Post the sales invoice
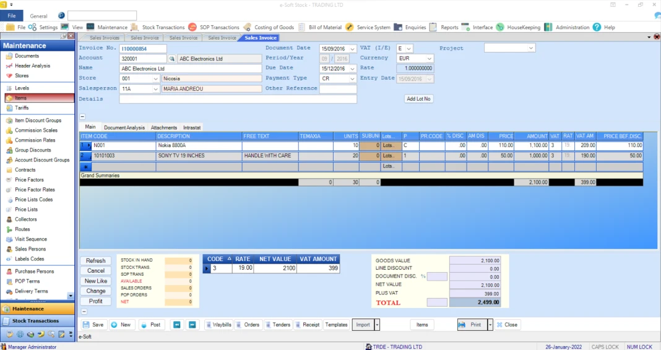This screenshot has width=661, height=350. [x=151, y=325]
